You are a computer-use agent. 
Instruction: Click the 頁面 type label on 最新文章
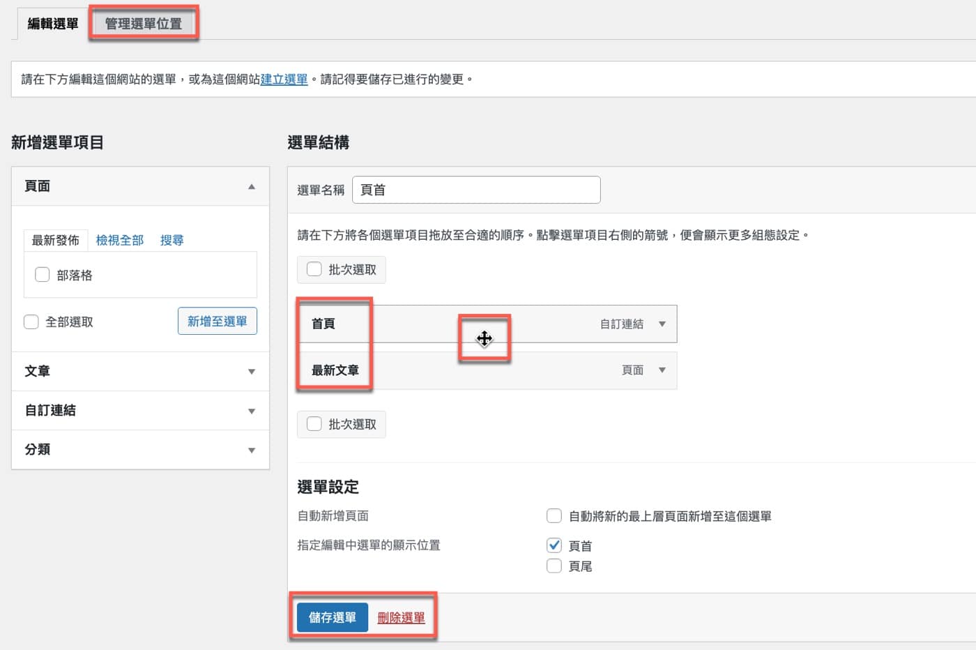coord(633,370)
